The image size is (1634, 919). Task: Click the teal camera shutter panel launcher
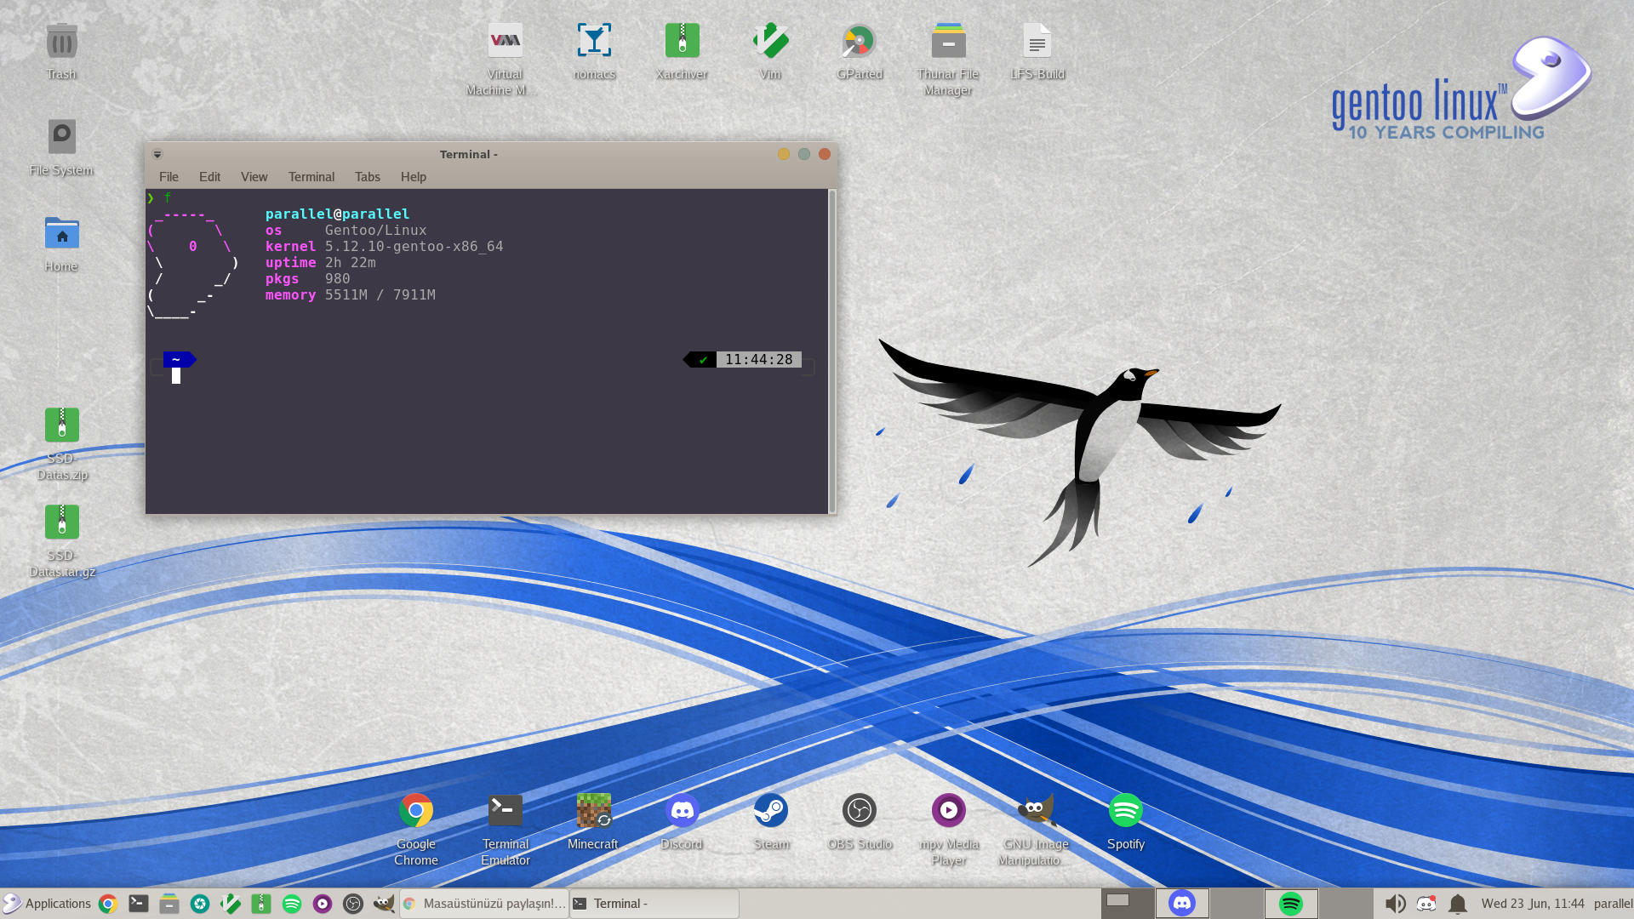pos(200,904)
